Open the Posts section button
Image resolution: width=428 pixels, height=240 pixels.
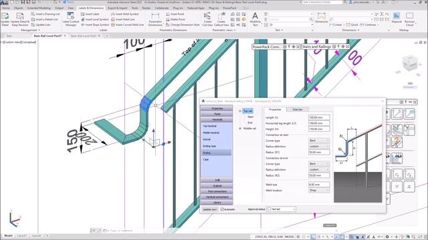tap(217, 114)
